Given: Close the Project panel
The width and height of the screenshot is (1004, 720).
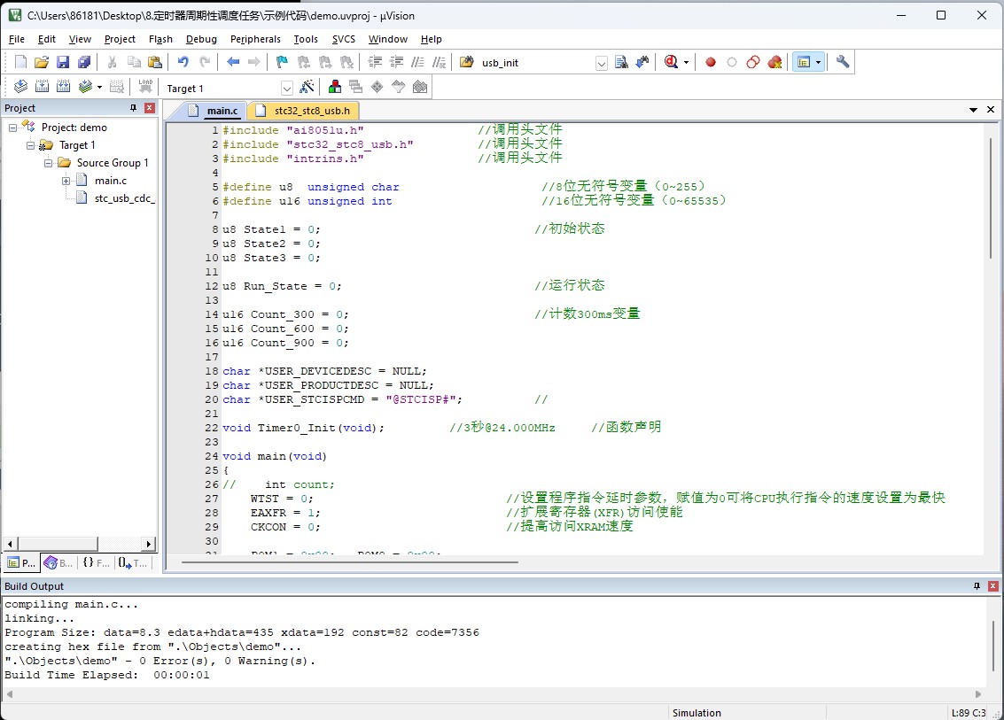Looking at the screenshot, I should pyautogui.click(x=149, y=108).
